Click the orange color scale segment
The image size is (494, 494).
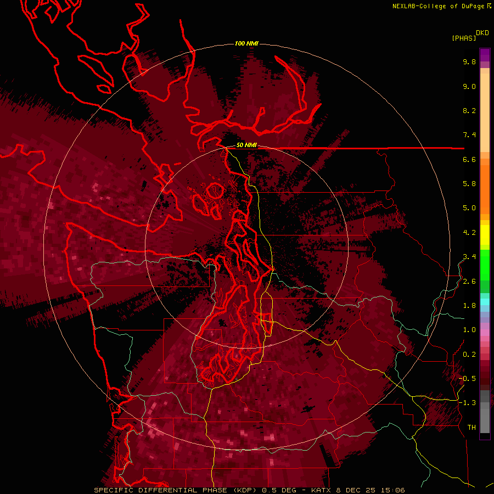pos(485,190)
